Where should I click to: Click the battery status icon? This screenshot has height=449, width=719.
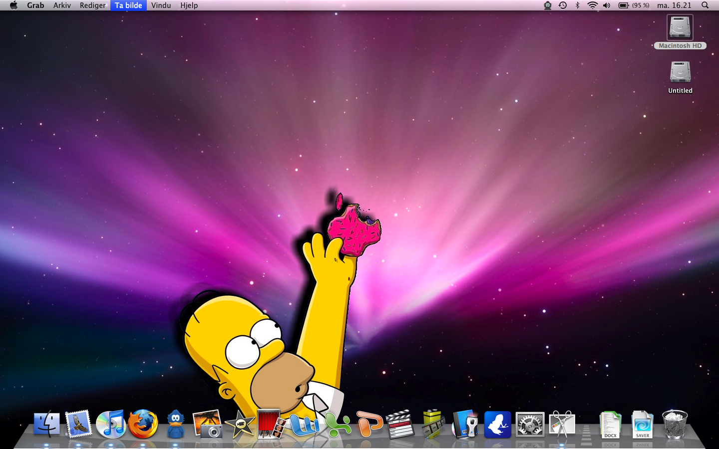[624, 5]
